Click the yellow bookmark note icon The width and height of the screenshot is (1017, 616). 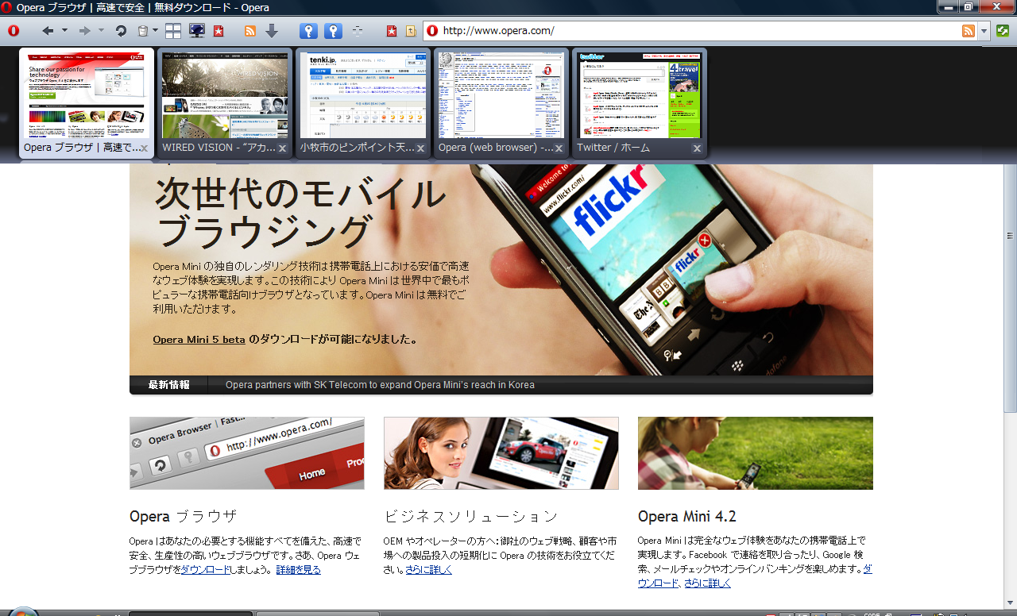(411, 31)
